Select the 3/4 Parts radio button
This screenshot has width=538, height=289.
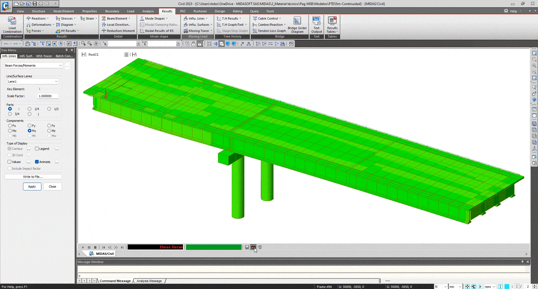[10, 114]
